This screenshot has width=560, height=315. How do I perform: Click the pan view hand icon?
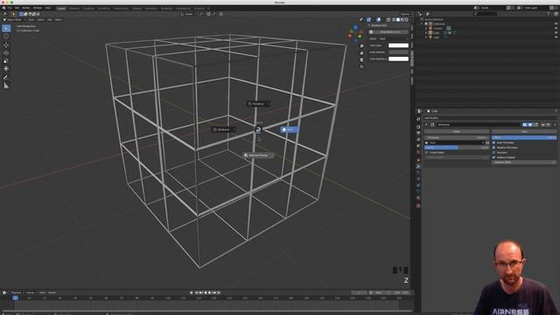pyautogui.click(x=361, y=52)
